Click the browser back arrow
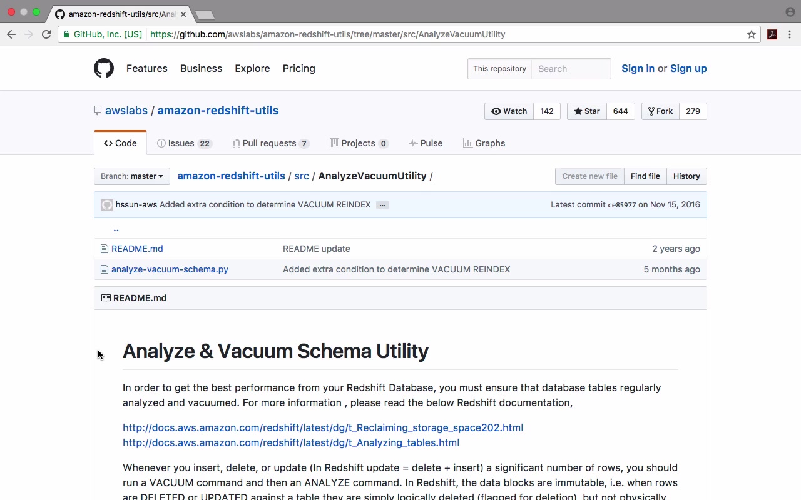 [x=11, y=34]
